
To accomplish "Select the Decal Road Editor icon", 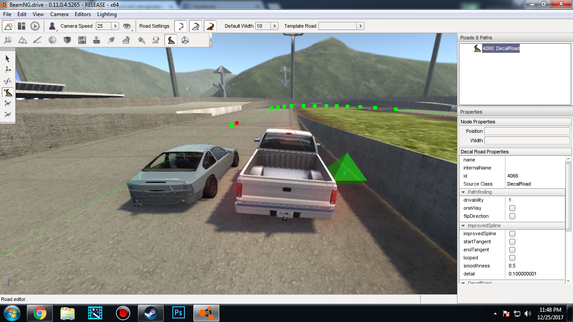I will [171, 40].
